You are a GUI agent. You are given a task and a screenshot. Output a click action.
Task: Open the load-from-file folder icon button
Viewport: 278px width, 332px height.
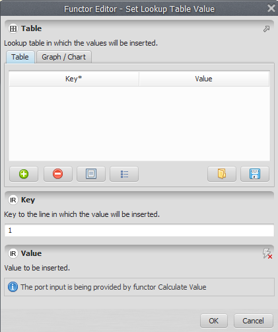pyautogui.click(x=222, y=174)
